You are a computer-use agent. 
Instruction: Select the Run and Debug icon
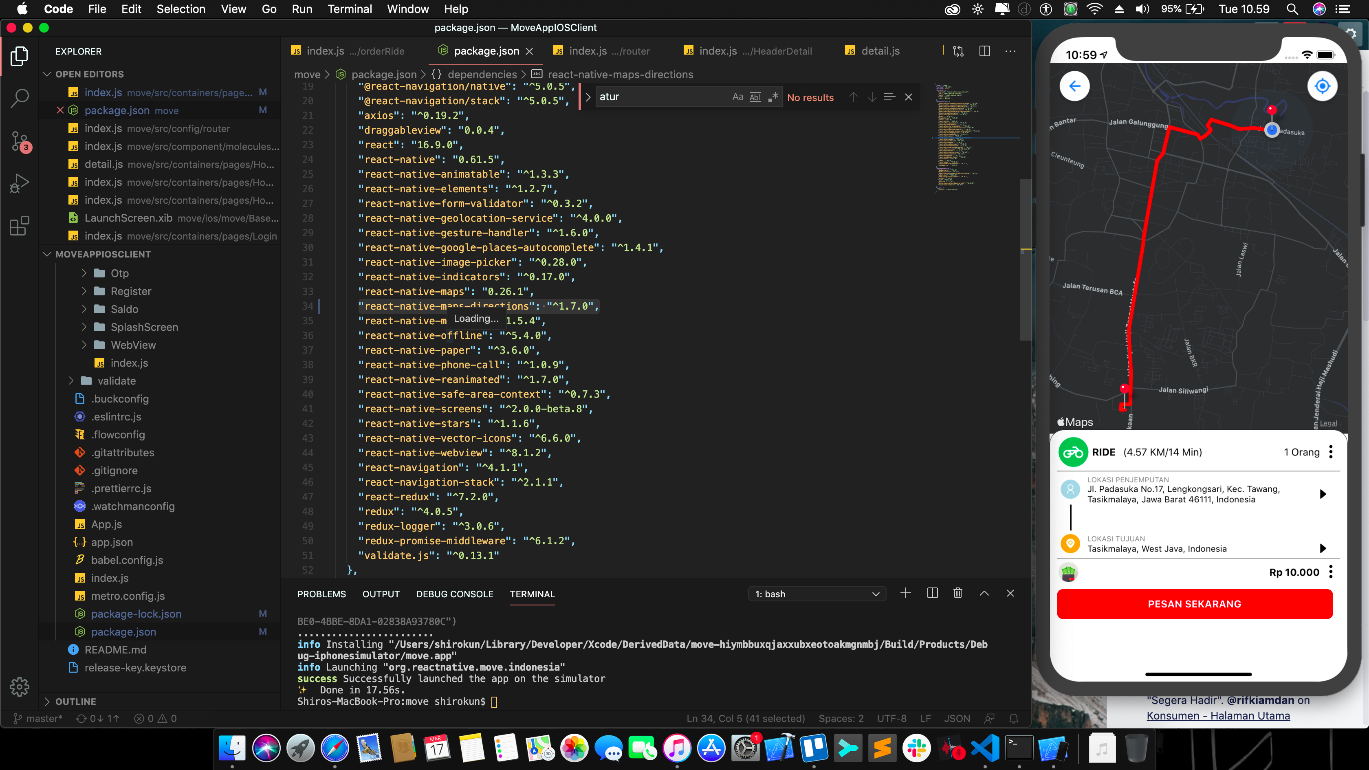click(x=19, y=183)
